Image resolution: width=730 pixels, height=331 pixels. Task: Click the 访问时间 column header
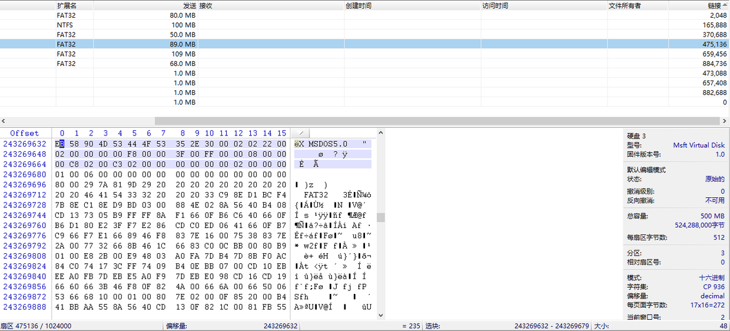(x=495, y=5)
